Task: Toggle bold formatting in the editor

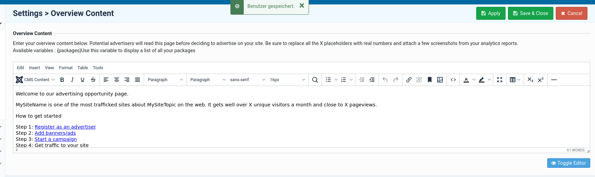Action: coord(62,80)
